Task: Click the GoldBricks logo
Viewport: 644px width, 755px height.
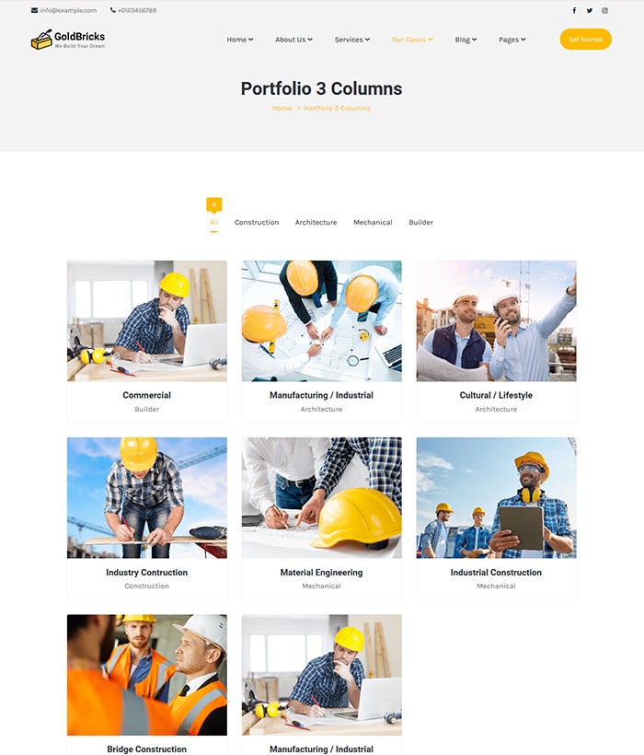Action: pyautogui.click(x=68, y=40)
